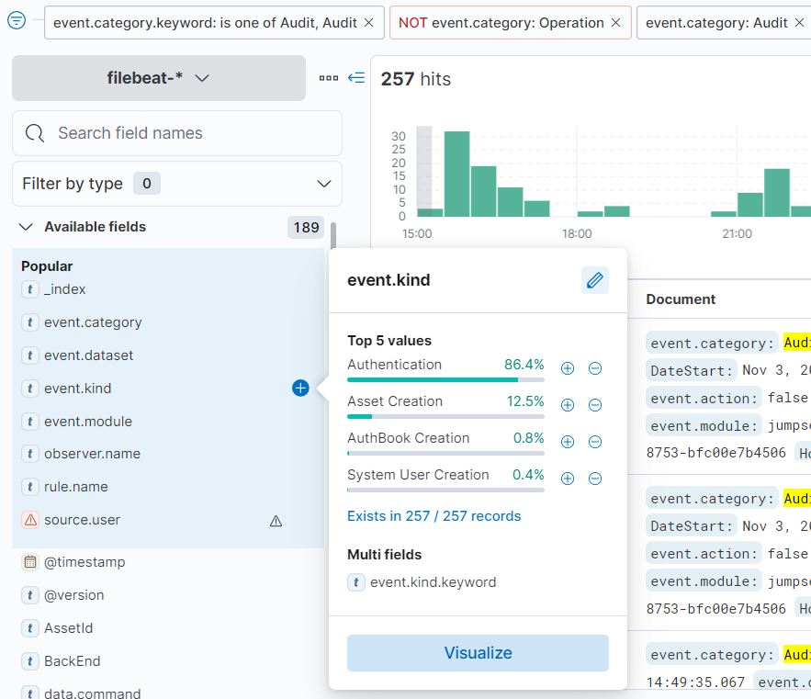Click the _index text type icon
This screenshot has width=811, height=699.
[30, 289]
